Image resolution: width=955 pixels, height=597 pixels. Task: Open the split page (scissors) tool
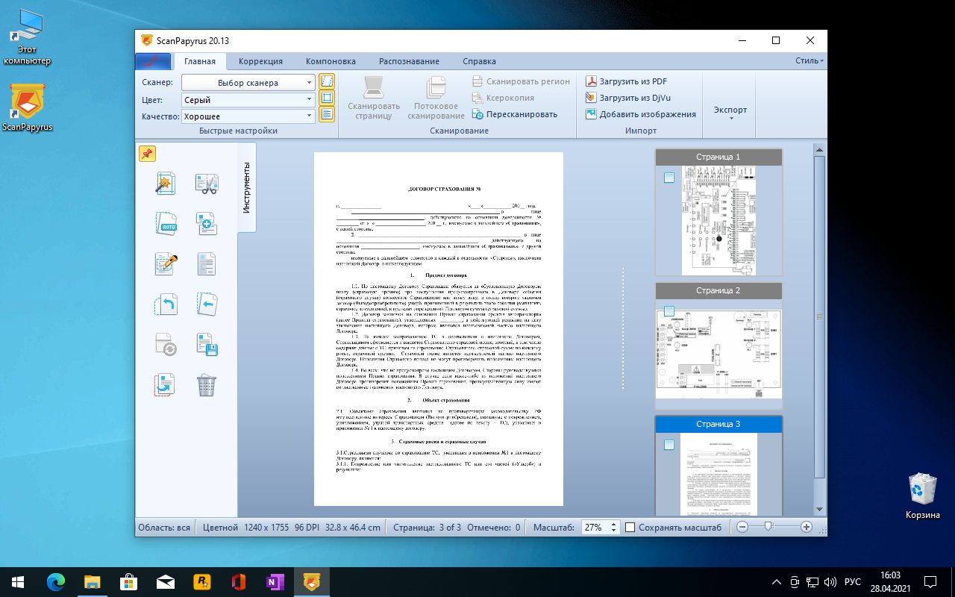(207, 184)
